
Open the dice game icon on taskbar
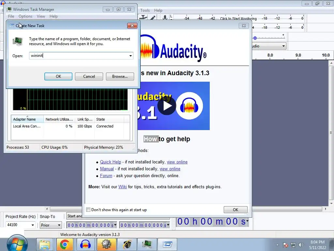tap(127, 244)
